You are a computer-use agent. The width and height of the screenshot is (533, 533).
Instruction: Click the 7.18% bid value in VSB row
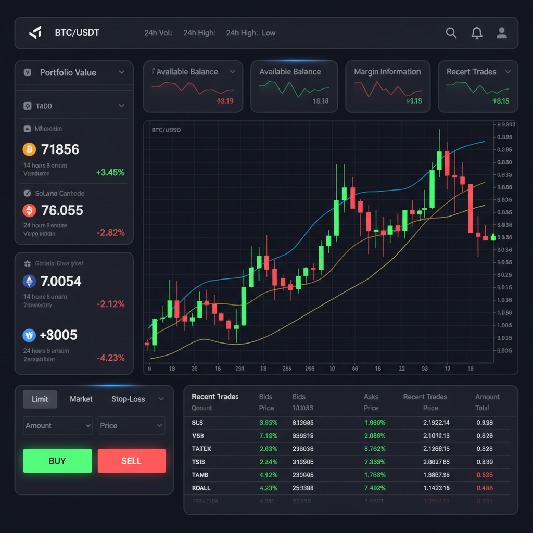(269, 436)
